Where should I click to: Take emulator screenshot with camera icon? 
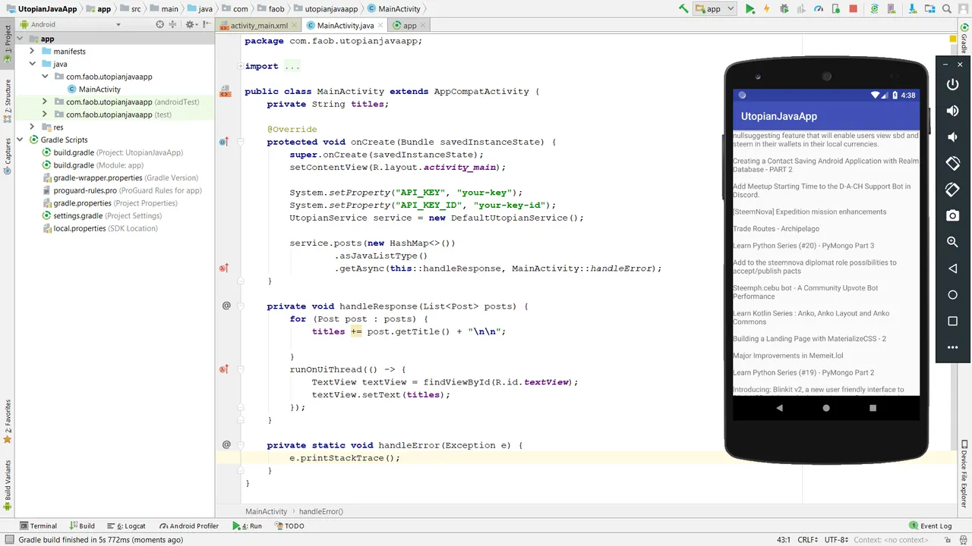coord(952,215)
